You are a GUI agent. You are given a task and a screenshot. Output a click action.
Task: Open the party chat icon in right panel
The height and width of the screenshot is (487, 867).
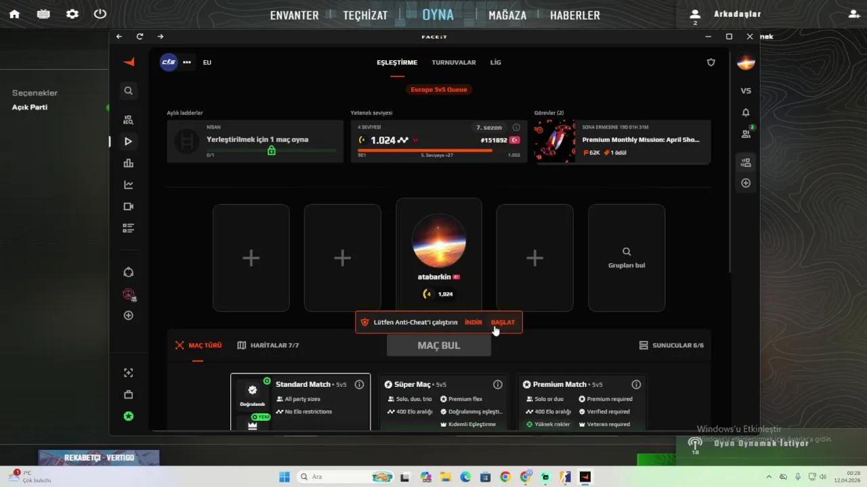[746, 162]
